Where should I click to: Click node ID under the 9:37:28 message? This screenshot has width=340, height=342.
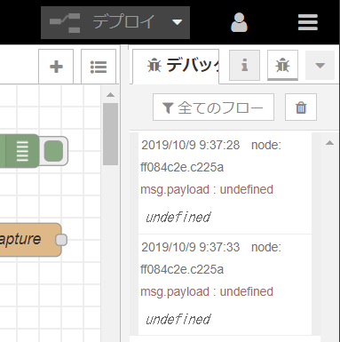182,168
